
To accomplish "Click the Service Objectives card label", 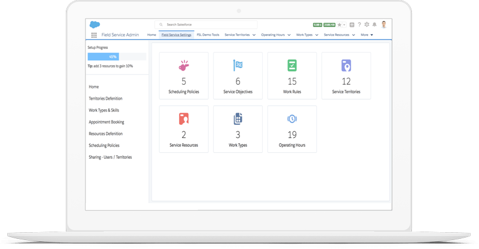I will click(238, 92).
